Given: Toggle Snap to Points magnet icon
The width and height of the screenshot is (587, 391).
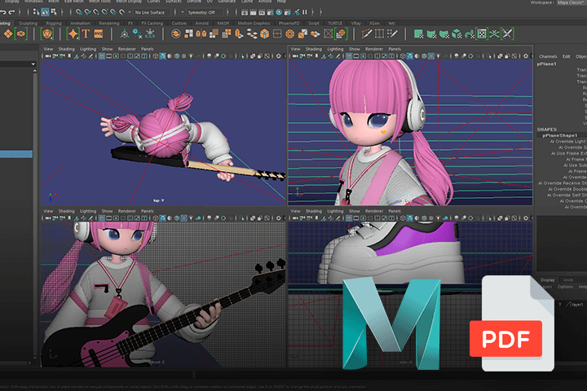Looking at the screenshot, I should (x=96, y=12).
